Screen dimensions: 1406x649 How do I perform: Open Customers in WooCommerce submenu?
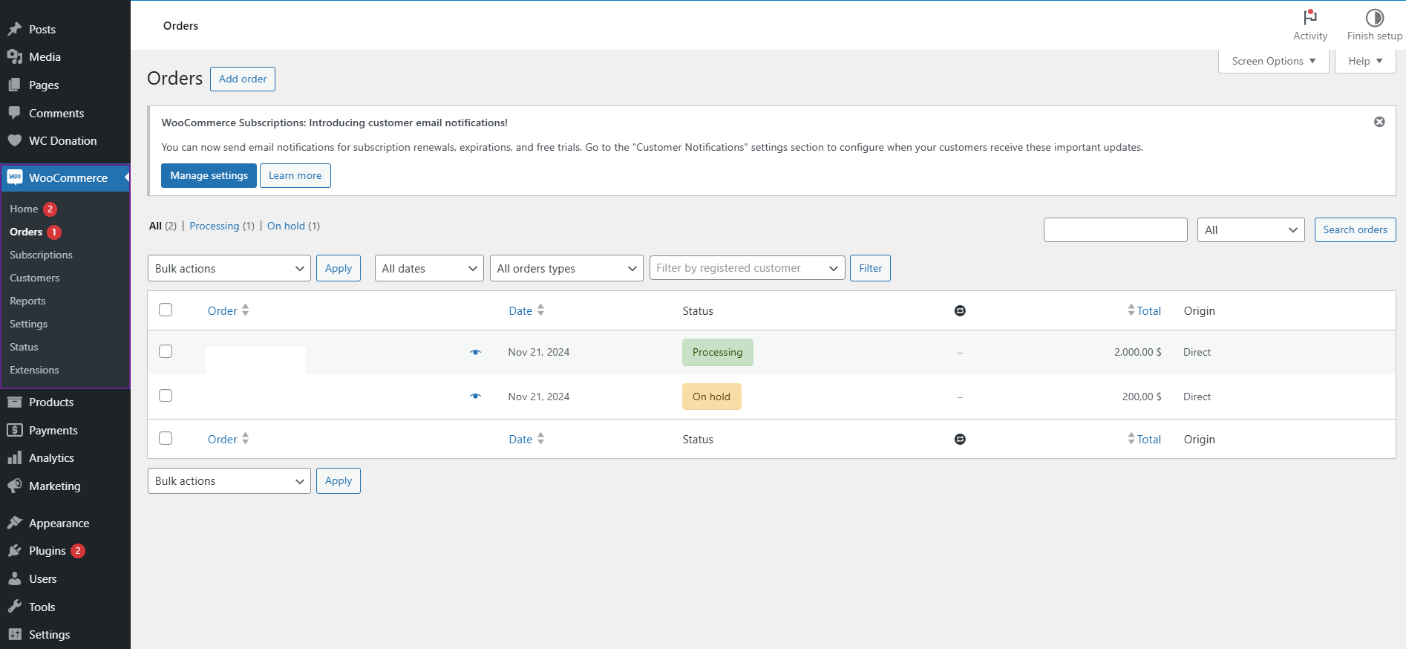point(34,278)
